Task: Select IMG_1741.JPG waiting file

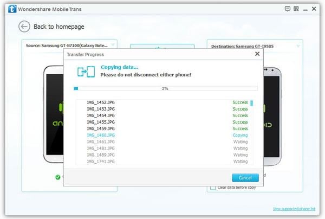Action: click(101, 162)
